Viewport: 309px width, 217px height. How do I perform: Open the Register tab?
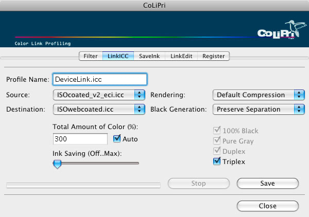tap(214, 56)
